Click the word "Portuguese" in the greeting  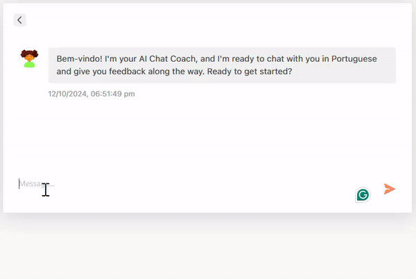pos(354,59)
